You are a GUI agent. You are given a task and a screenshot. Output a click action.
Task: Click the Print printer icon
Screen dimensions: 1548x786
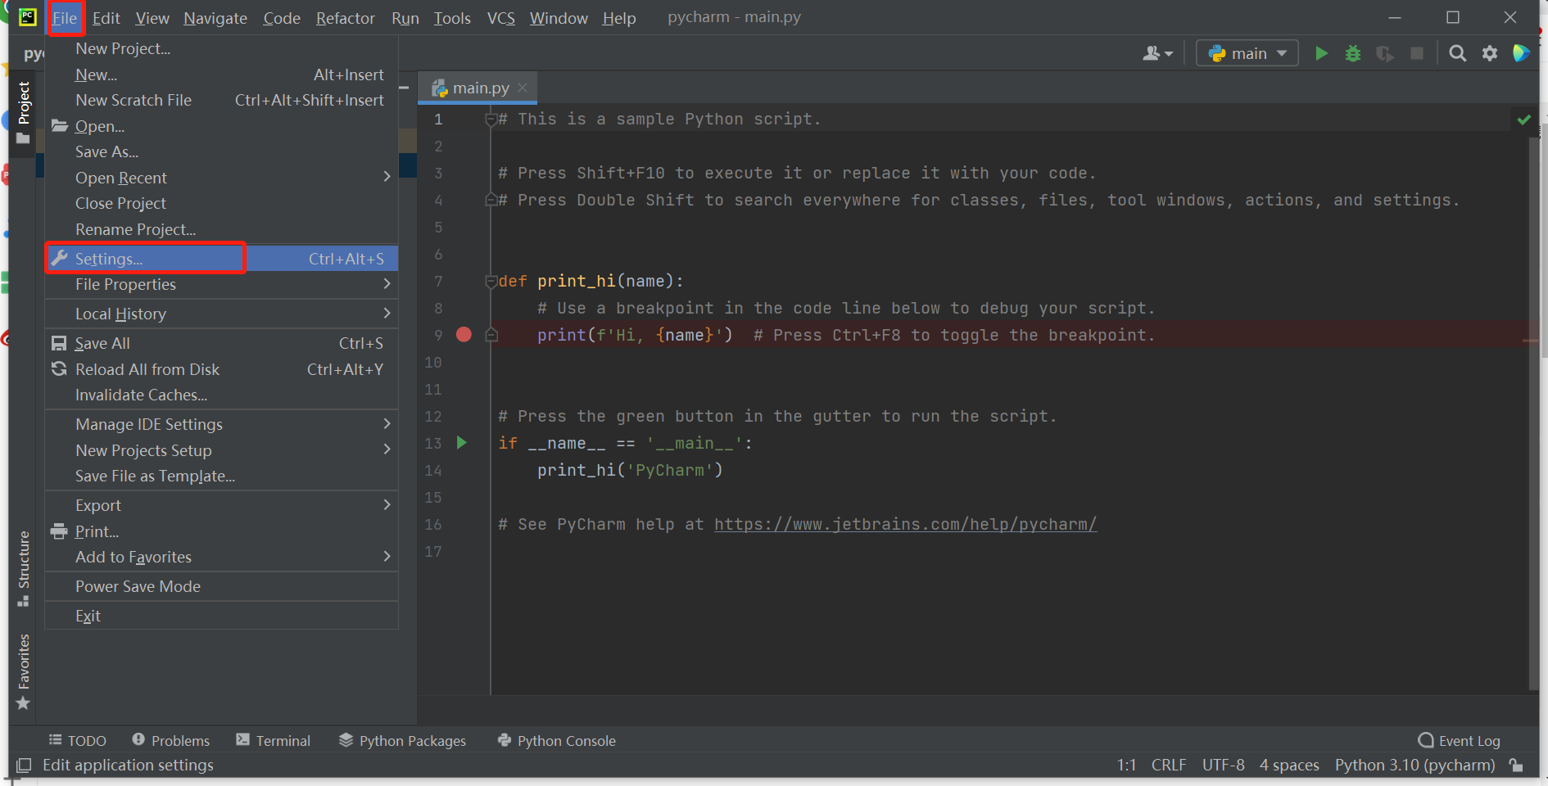59,531
